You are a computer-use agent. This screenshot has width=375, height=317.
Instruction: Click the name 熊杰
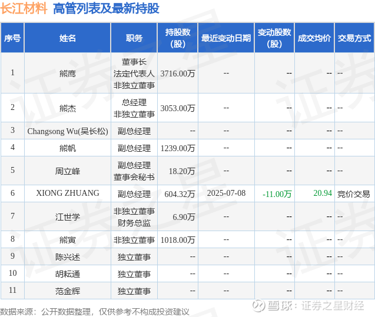pyautogui.click(x=68, y=108)
